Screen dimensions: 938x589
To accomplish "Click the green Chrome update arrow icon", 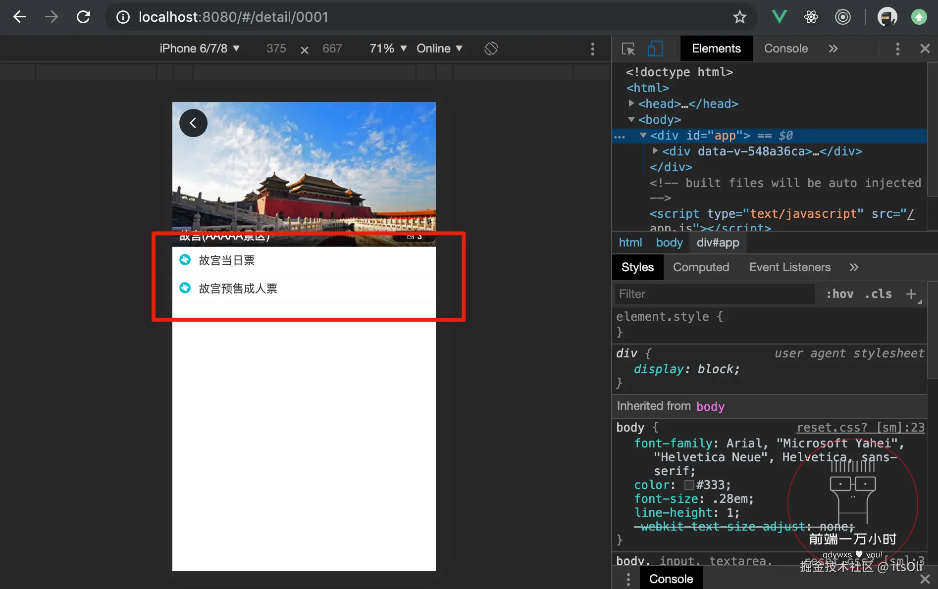I will [x=919, y=17].
